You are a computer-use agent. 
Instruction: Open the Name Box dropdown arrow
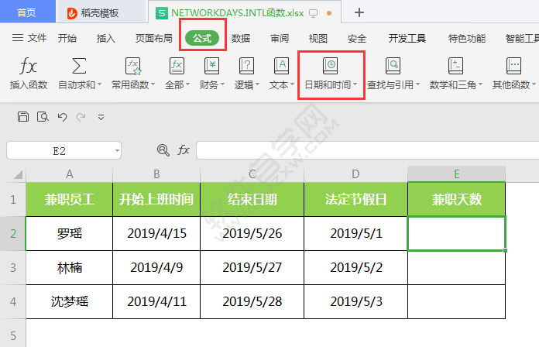coord(117,150)
